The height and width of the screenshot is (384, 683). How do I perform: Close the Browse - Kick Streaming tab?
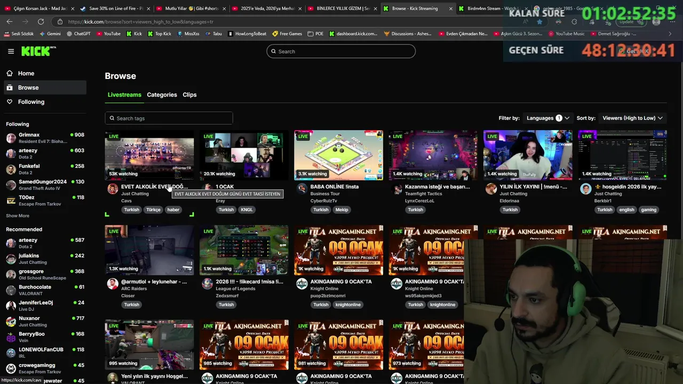451,9
